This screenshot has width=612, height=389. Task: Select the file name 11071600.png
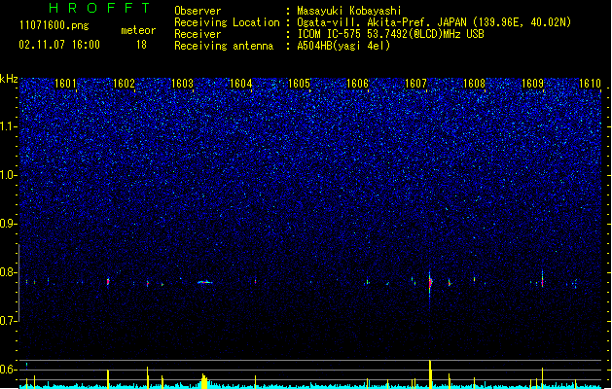click(x=54, y=26)
